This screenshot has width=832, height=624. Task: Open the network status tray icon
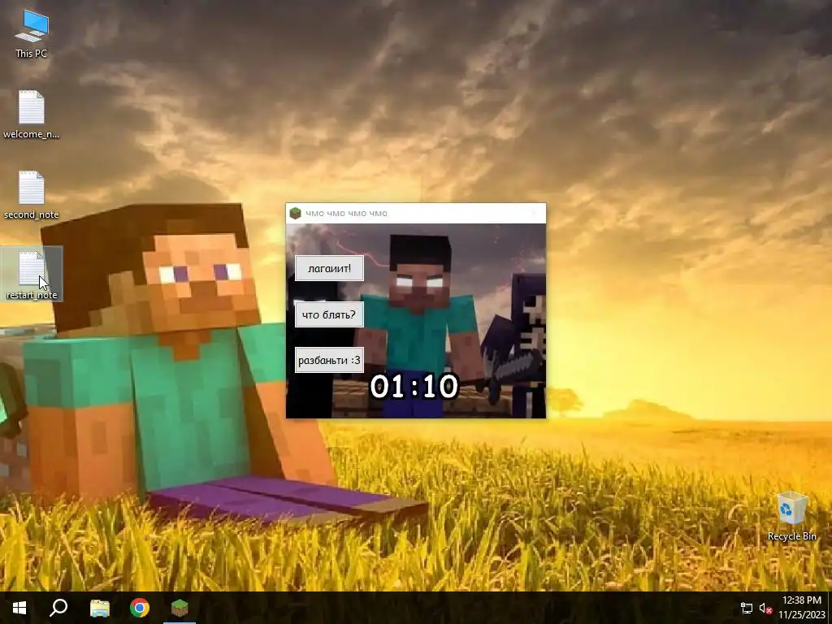(747, 608)
